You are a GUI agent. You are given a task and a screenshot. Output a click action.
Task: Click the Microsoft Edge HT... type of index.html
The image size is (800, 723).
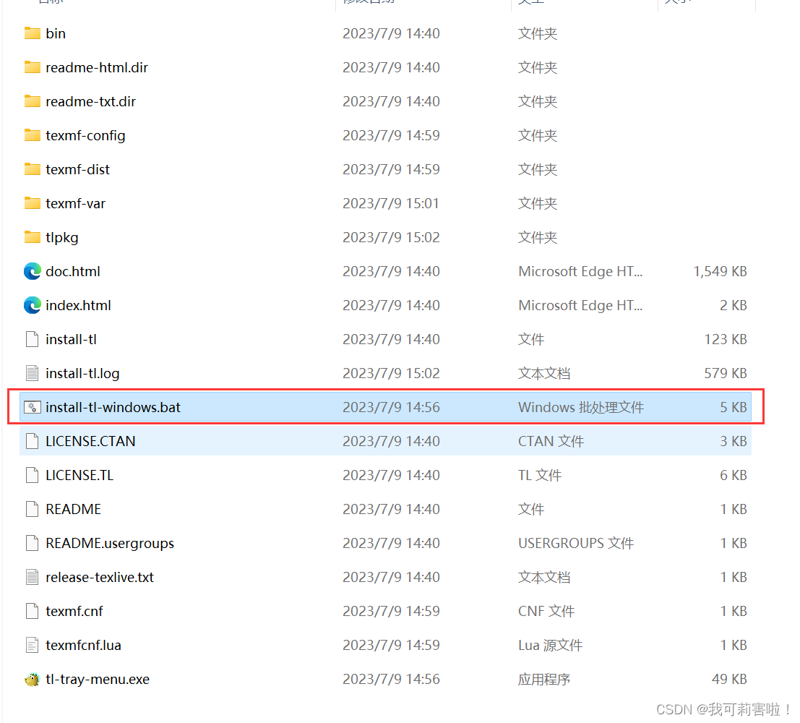580,305
